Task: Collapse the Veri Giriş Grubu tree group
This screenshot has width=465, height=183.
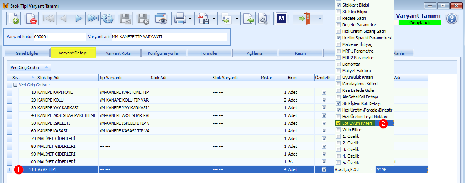Action: click(15, 85)
